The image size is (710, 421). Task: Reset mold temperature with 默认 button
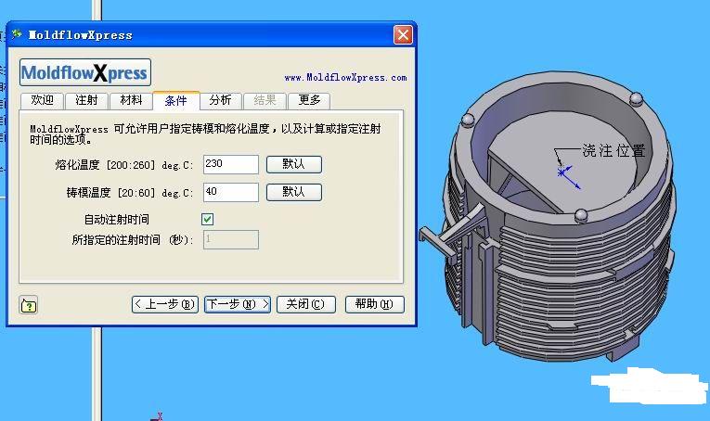294,192
